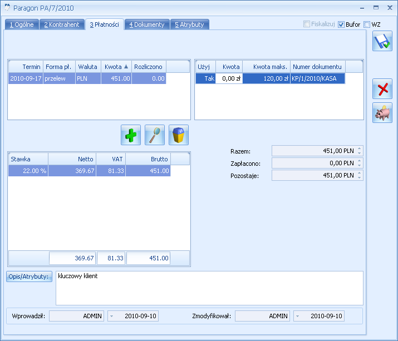The image size is (398, 341).
Task: Click the Rozliczono column header
Action: click(x=149, y=67)
